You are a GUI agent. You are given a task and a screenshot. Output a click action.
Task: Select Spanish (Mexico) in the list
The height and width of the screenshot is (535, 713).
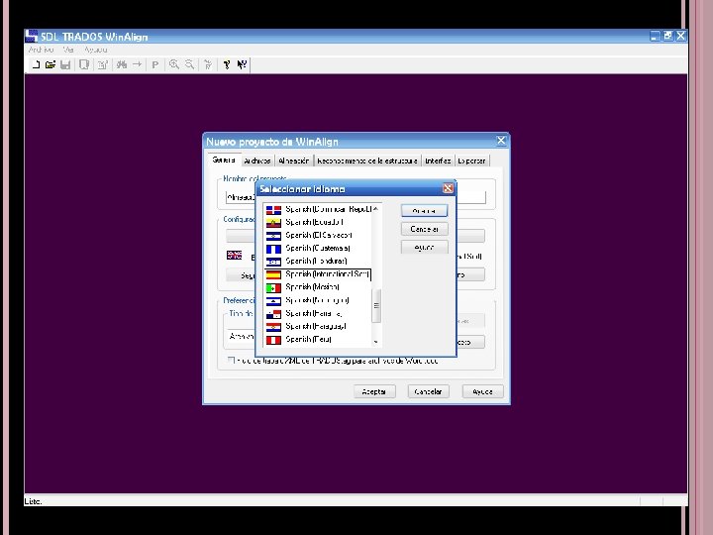tap(318, 287)
